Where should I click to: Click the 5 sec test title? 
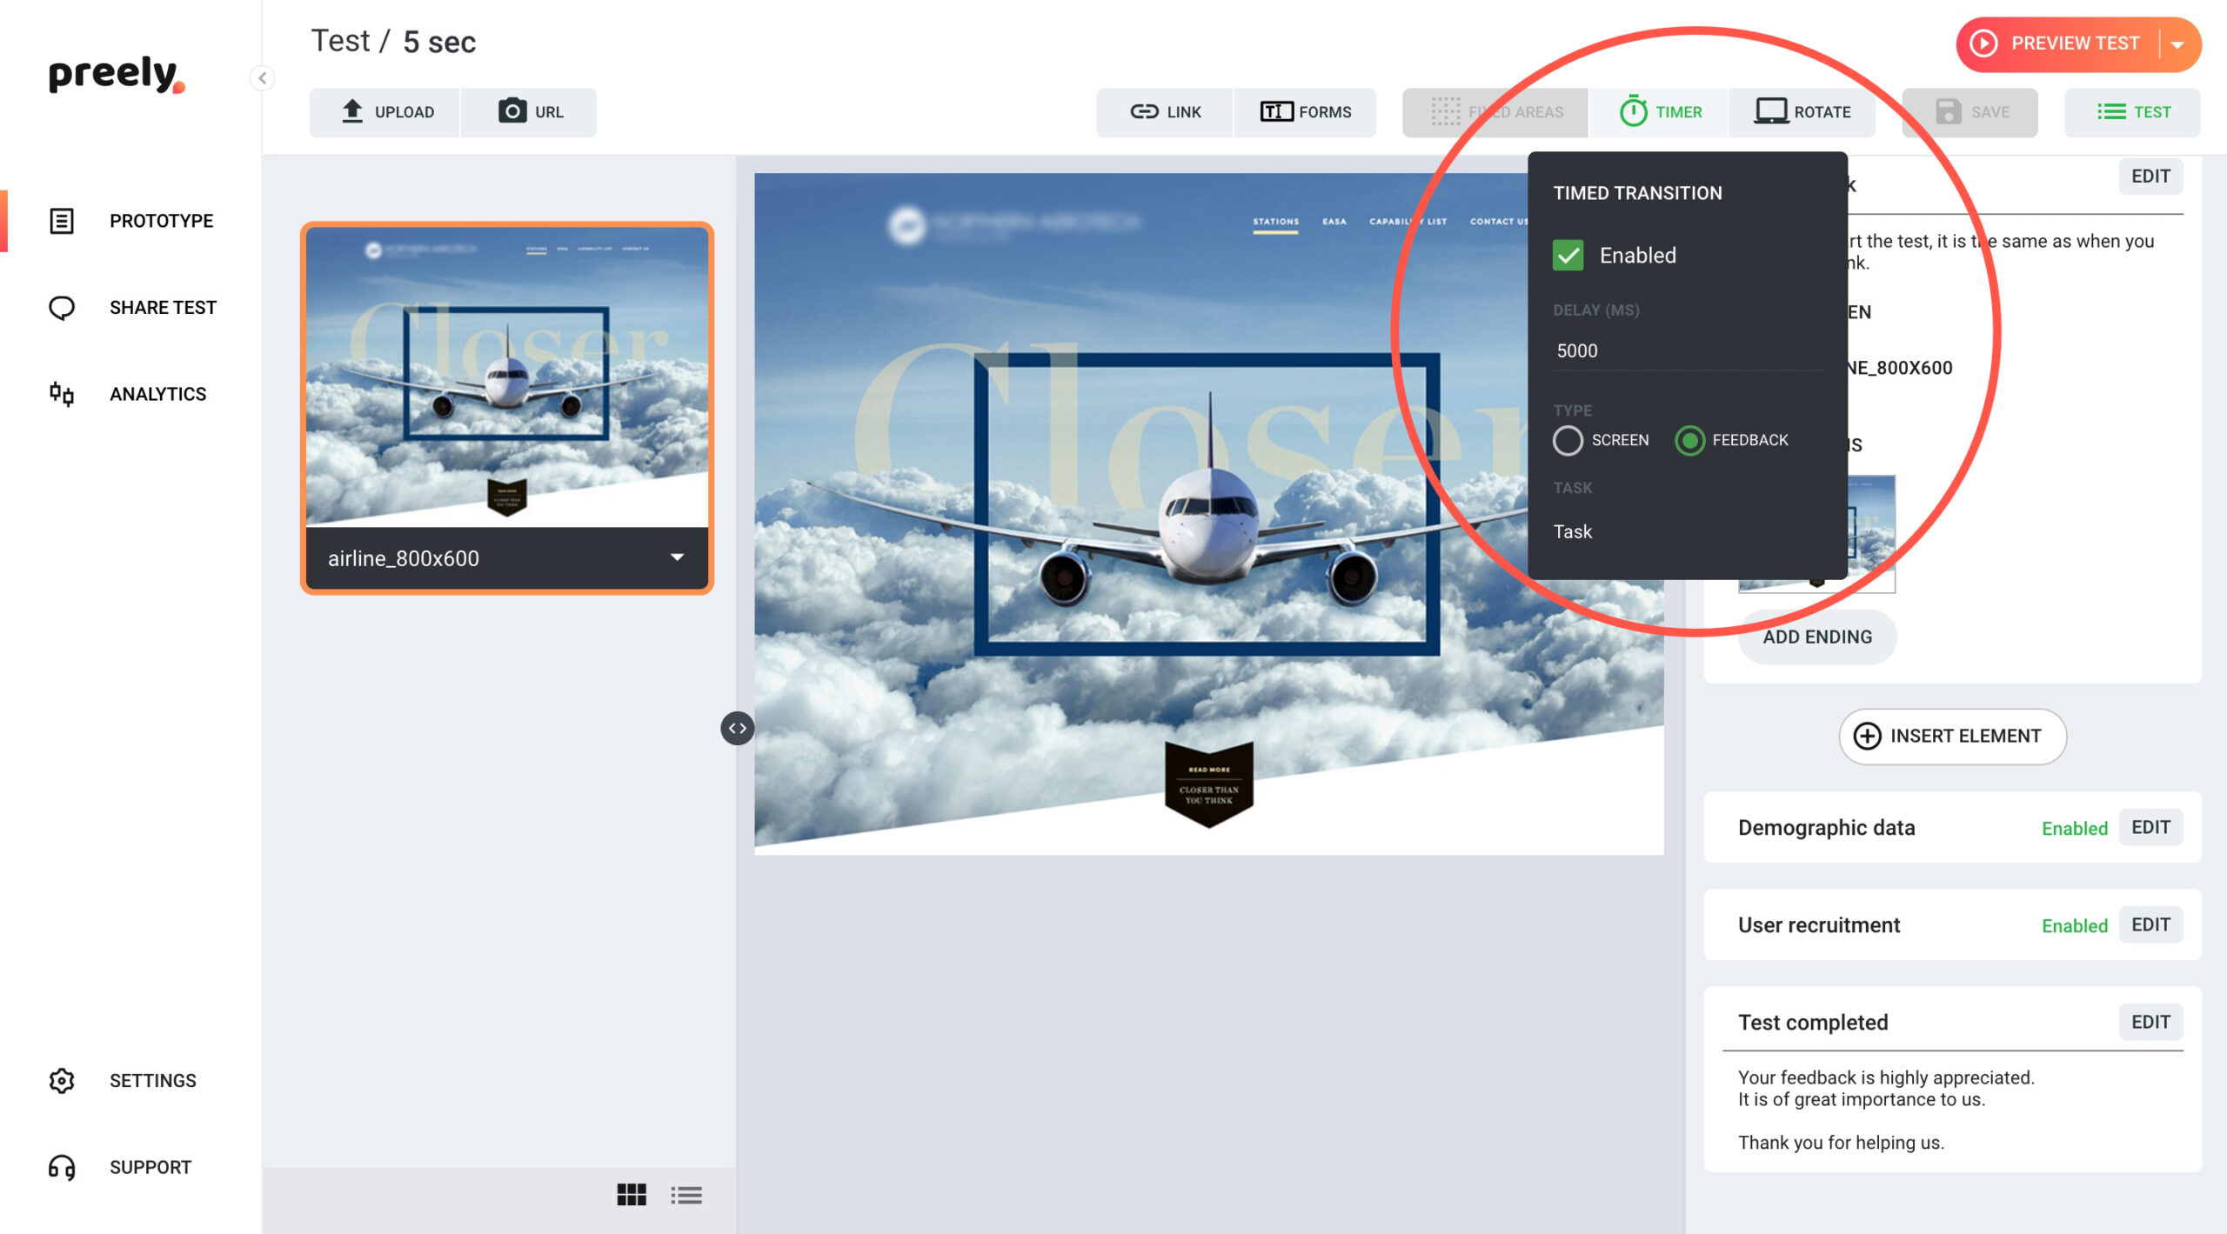coord(439,42)
